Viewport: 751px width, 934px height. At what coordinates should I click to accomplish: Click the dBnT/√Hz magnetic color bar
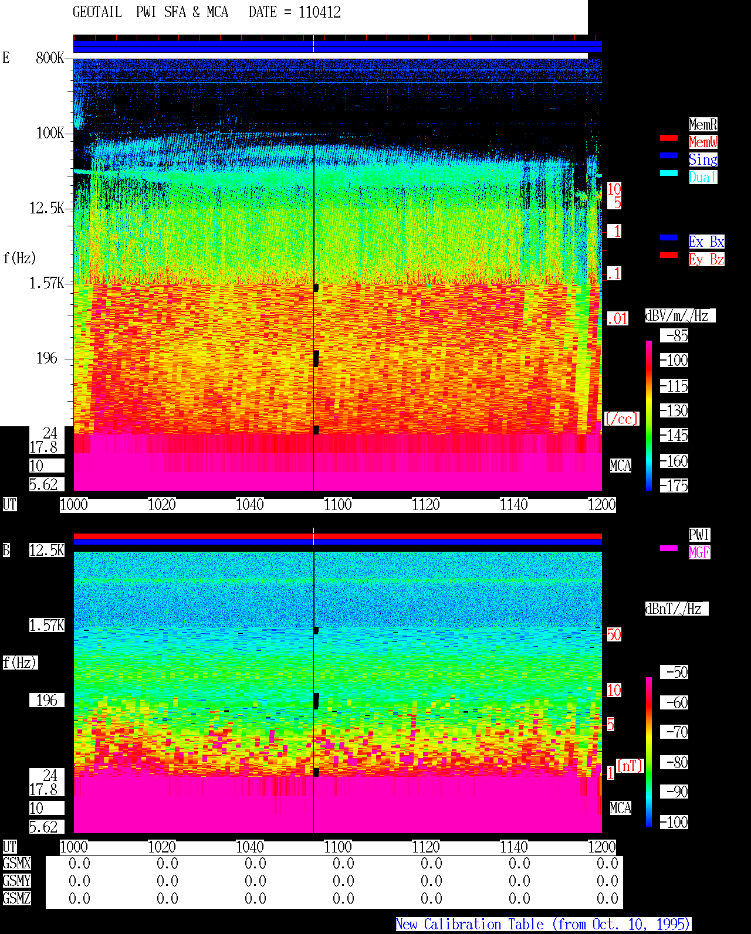[649, 752]
